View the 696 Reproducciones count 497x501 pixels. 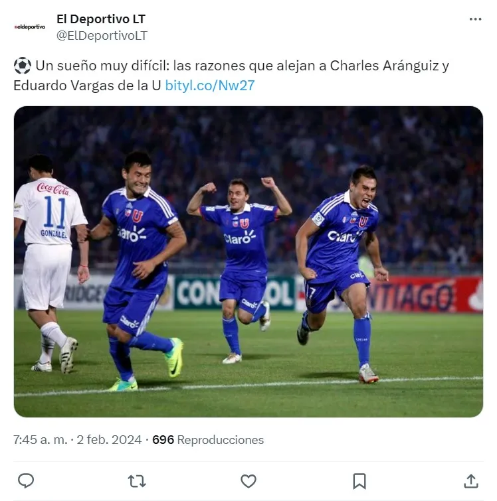click(208, 440)
